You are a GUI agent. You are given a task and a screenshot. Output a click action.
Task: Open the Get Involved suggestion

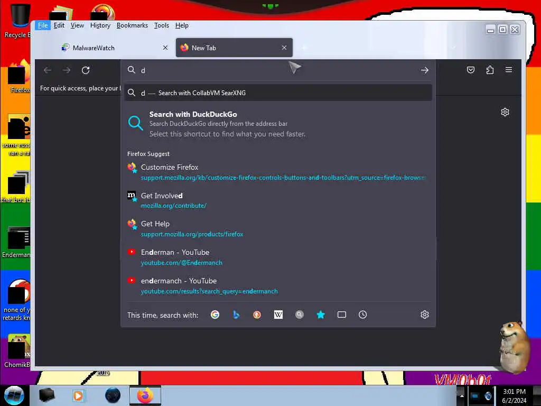coord(278,200)
